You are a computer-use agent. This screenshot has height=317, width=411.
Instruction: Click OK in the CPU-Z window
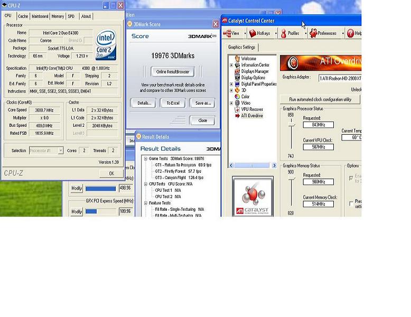[111, 173]
